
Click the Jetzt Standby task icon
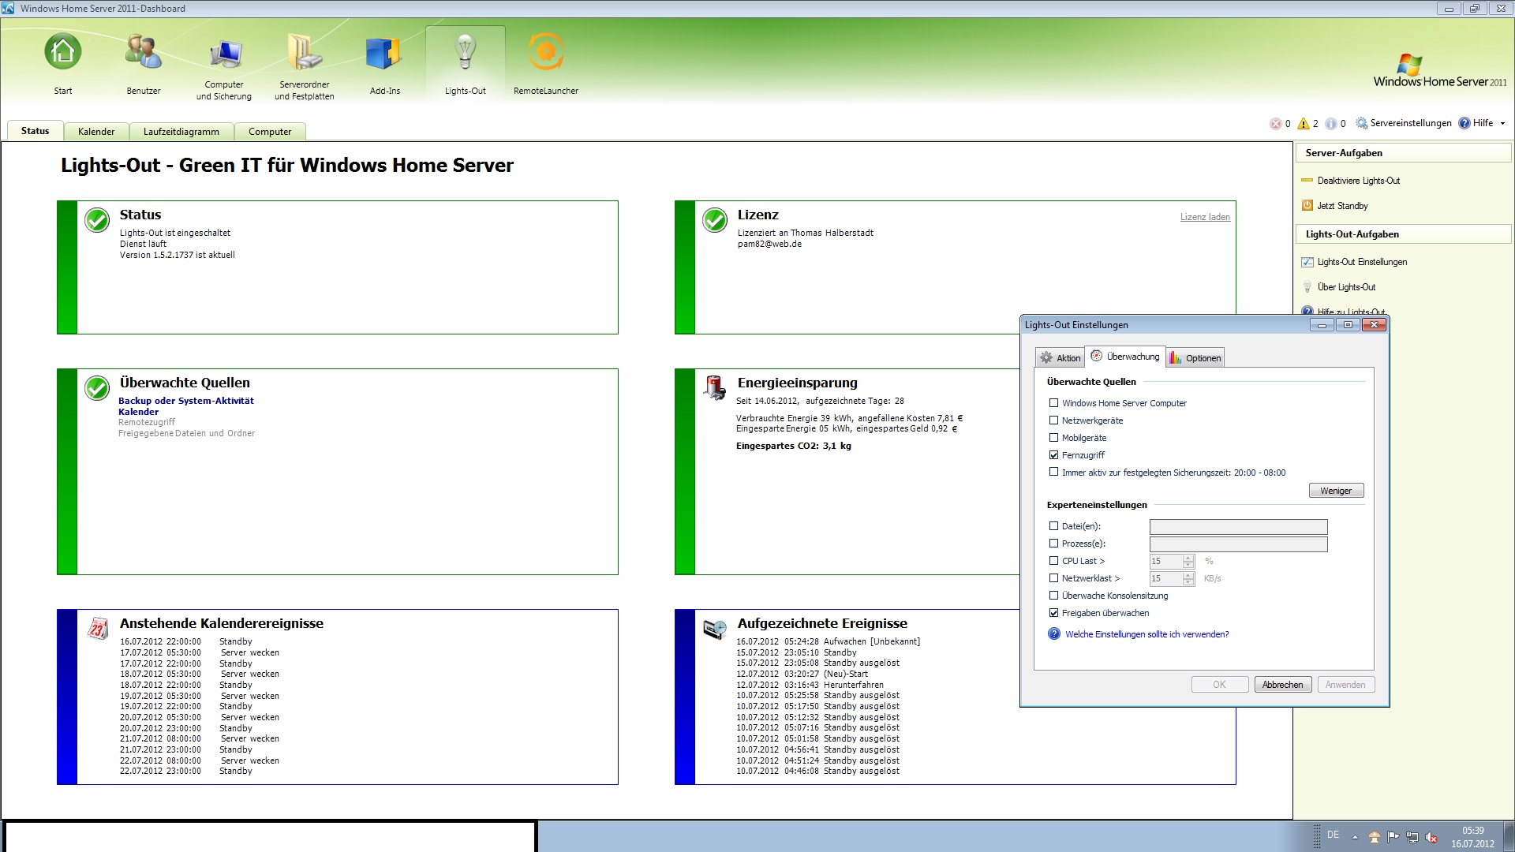pos(1307,206)
